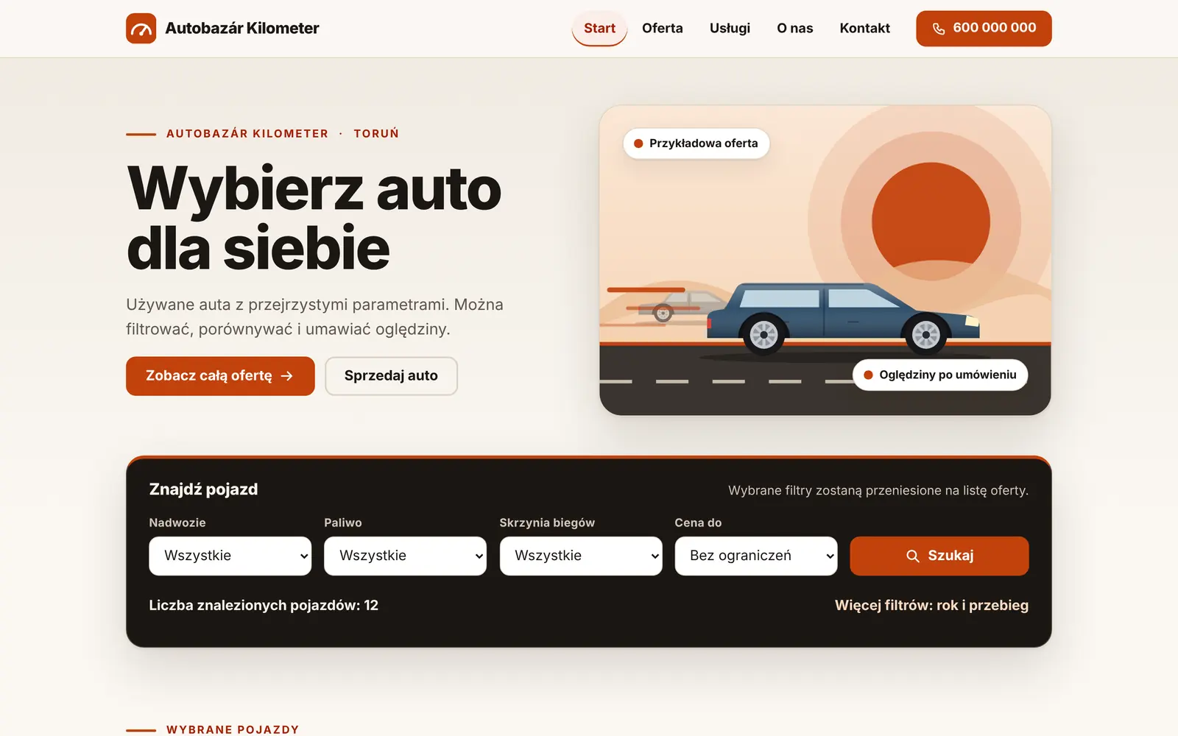Select Kontakt in the navigation

(x=865, y=28)
